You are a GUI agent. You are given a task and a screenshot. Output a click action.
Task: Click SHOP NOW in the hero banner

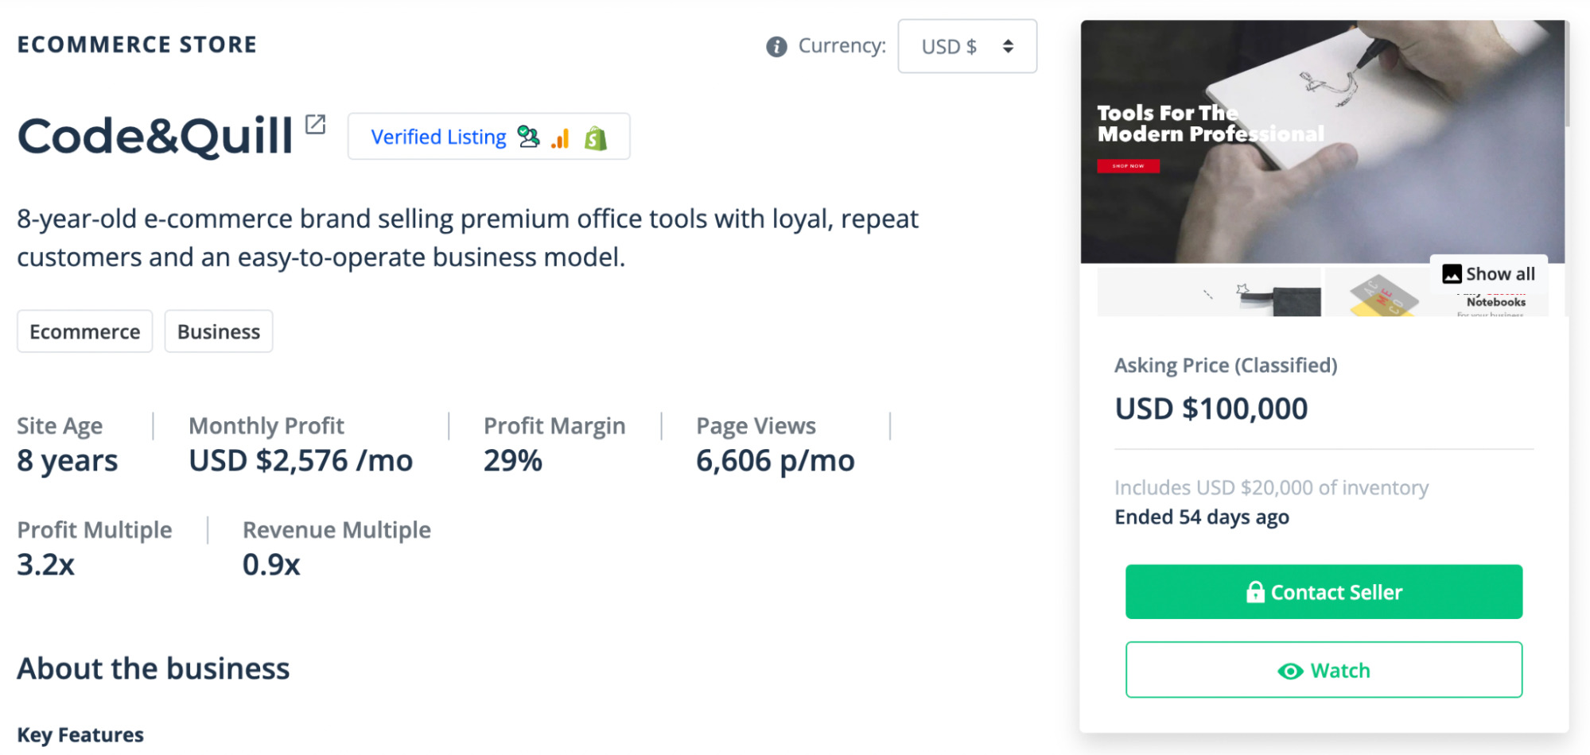point(1128,166)
